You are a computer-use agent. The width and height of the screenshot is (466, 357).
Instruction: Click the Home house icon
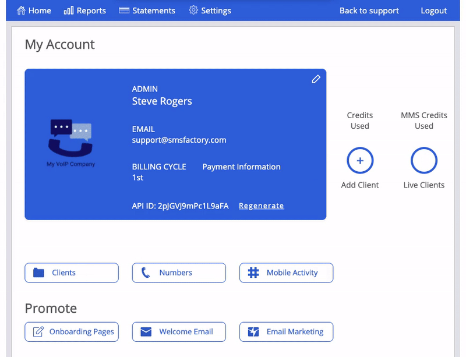tap(21, 10)
